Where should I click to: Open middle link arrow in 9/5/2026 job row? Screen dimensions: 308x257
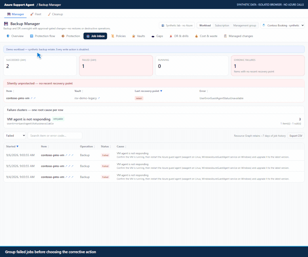(69, 166)
